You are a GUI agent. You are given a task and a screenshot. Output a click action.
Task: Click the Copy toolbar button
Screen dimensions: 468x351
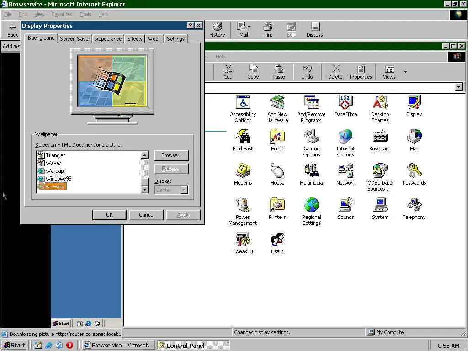pyautogui.click(x=253, y=72)
